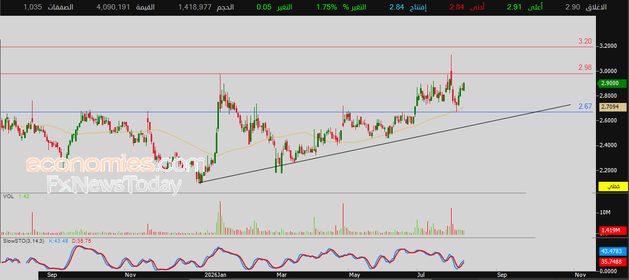Click the التغير % value 1.75%
The width and height of the screenshot is (629, 280).
(327, 7)
